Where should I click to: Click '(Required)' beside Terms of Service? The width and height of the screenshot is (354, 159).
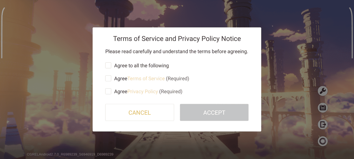point(178,79)
